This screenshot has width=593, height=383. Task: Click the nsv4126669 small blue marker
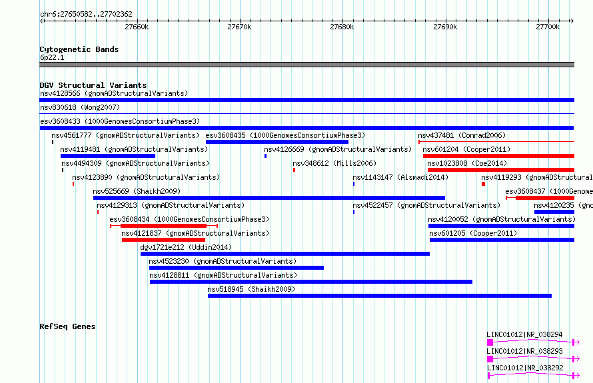265,156
